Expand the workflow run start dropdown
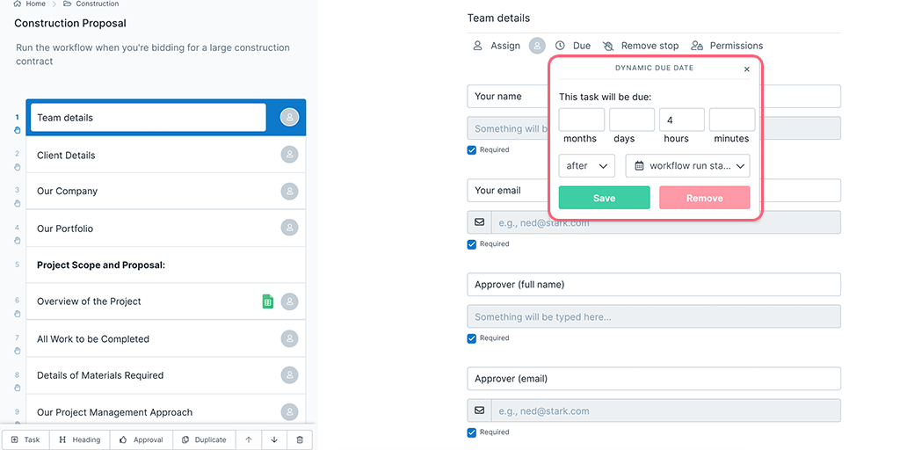The image size is (900, 450). click(x=687, y=165)
